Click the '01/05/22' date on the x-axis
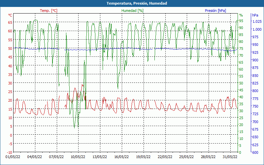 (x=13, y=157)
